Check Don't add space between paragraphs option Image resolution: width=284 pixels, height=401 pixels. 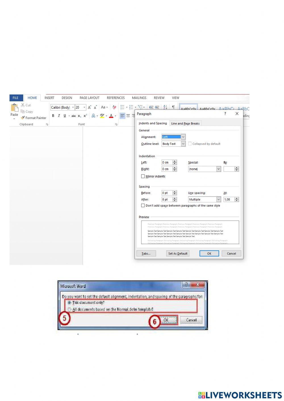pyautogui.click(x=143, y=205)
